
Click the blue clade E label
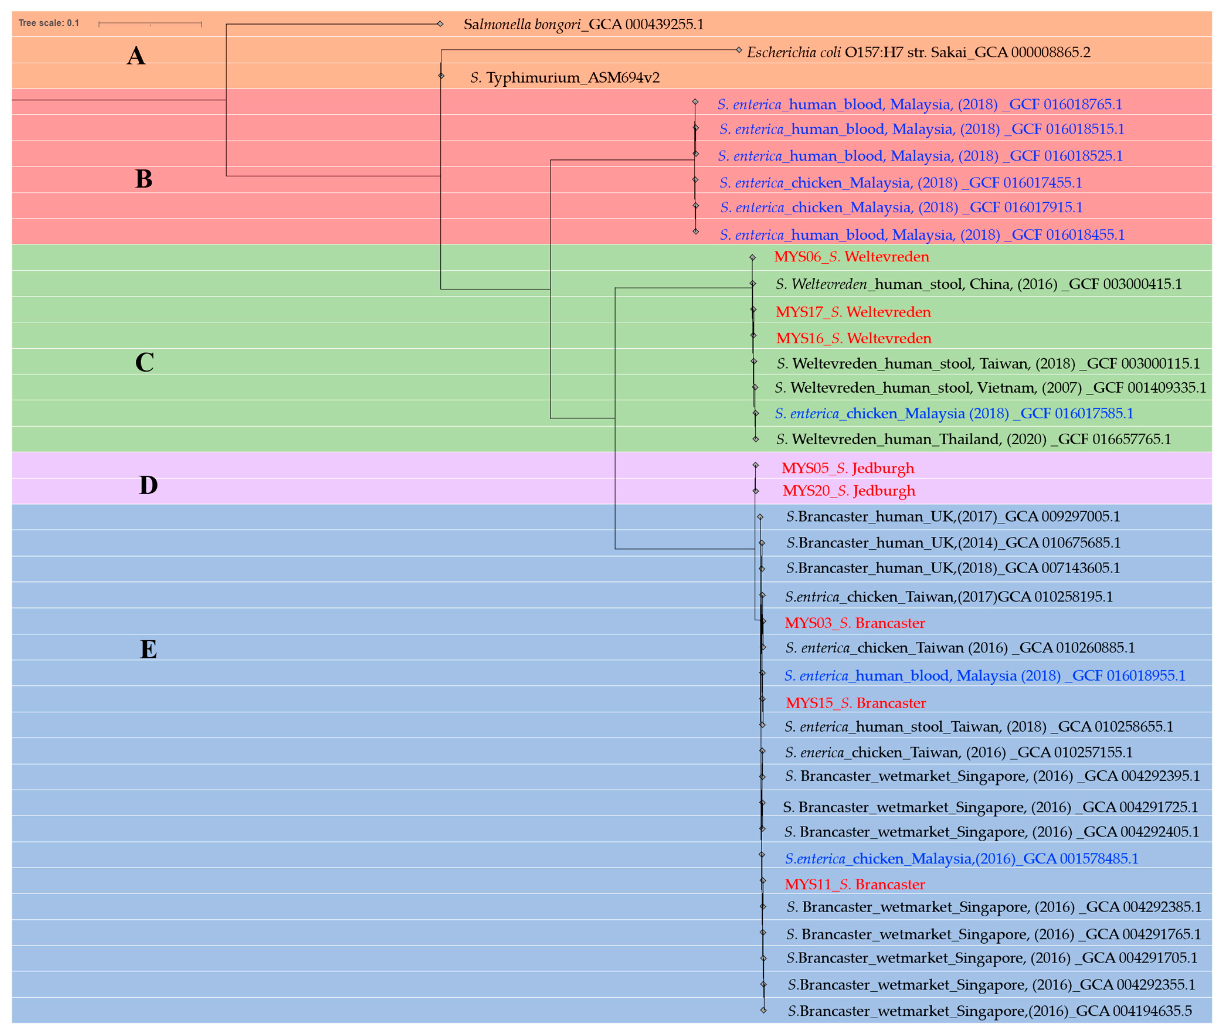(148, 650)
